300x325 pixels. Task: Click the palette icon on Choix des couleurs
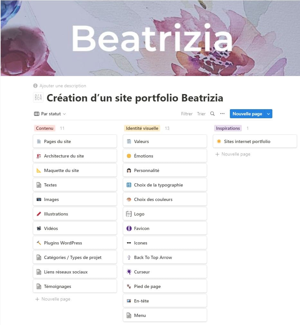(128, 199)
